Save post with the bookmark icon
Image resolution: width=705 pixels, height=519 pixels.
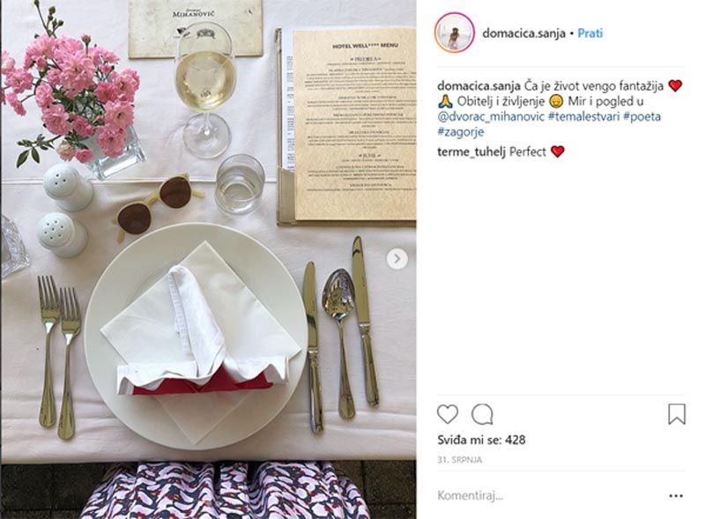tap(677, 414)
